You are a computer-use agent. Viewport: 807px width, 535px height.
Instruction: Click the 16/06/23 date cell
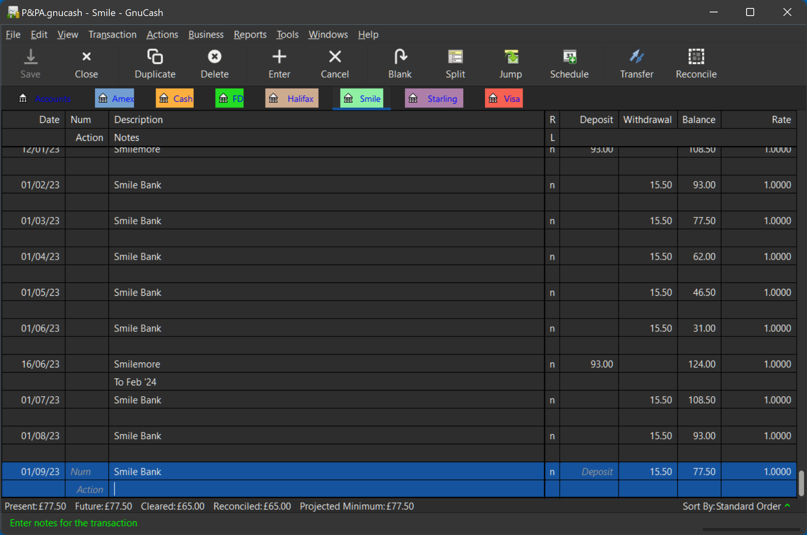coord(34,364)
